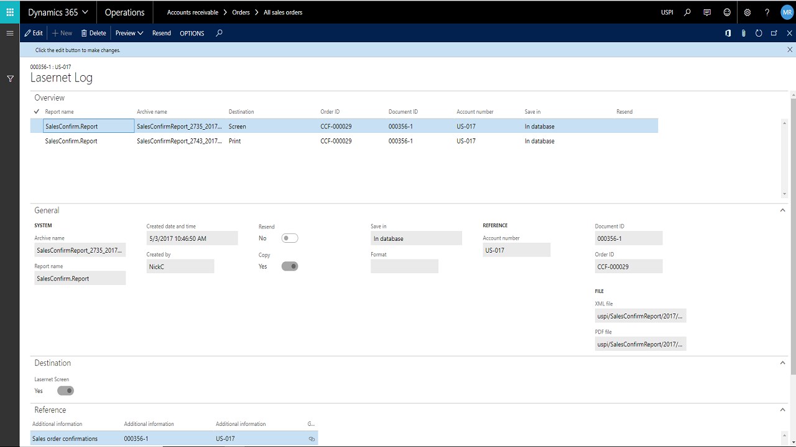The height and width of the screenshot is (447, 796).
Task: Click the All sales orders breadcrumb
Action: pyautogui.click(x=283, y=12)
